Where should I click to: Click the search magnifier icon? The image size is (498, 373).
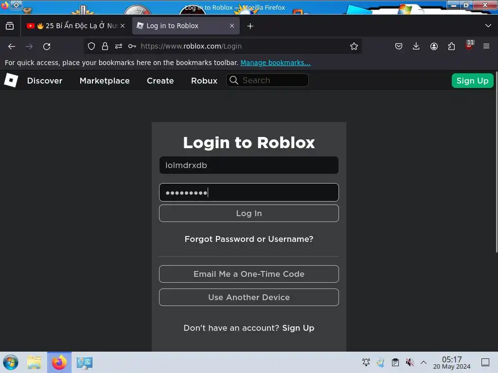(234, 80)
